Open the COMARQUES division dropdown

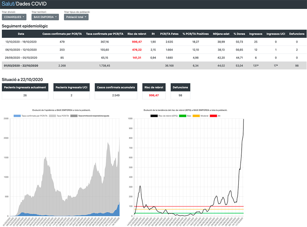pyautogui.click(x=14, y=17)
